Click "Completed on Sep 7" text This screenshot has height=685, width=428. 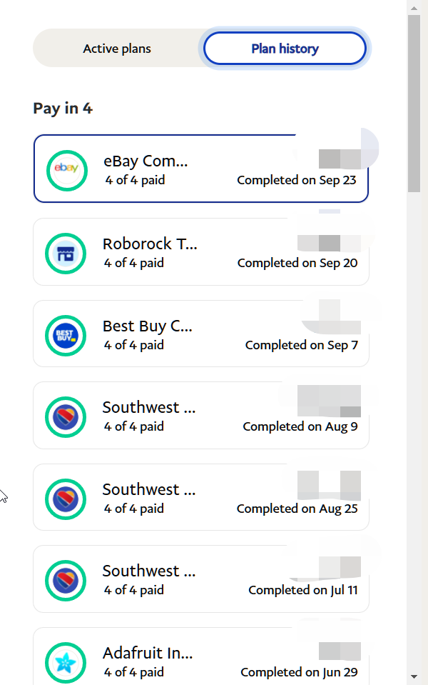click(x=301, y=345)
